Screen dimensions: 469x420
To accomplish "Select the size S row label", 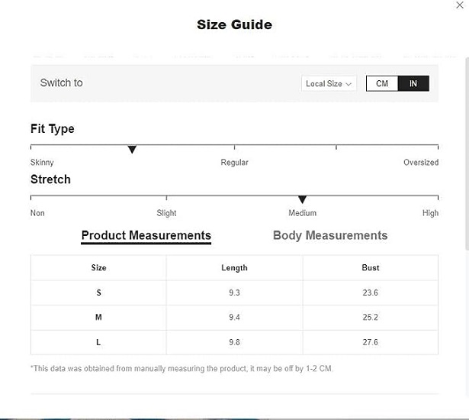I will click(98, 292).
